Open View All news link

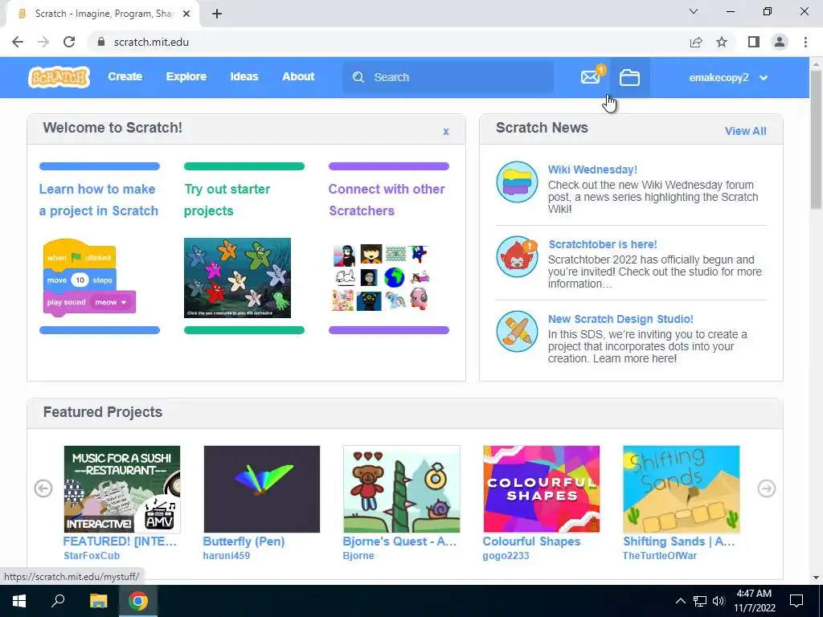(745, 131)
